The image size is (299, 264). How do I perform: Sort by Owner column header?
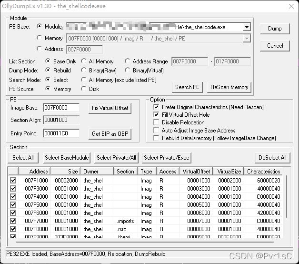pos(97,172)
